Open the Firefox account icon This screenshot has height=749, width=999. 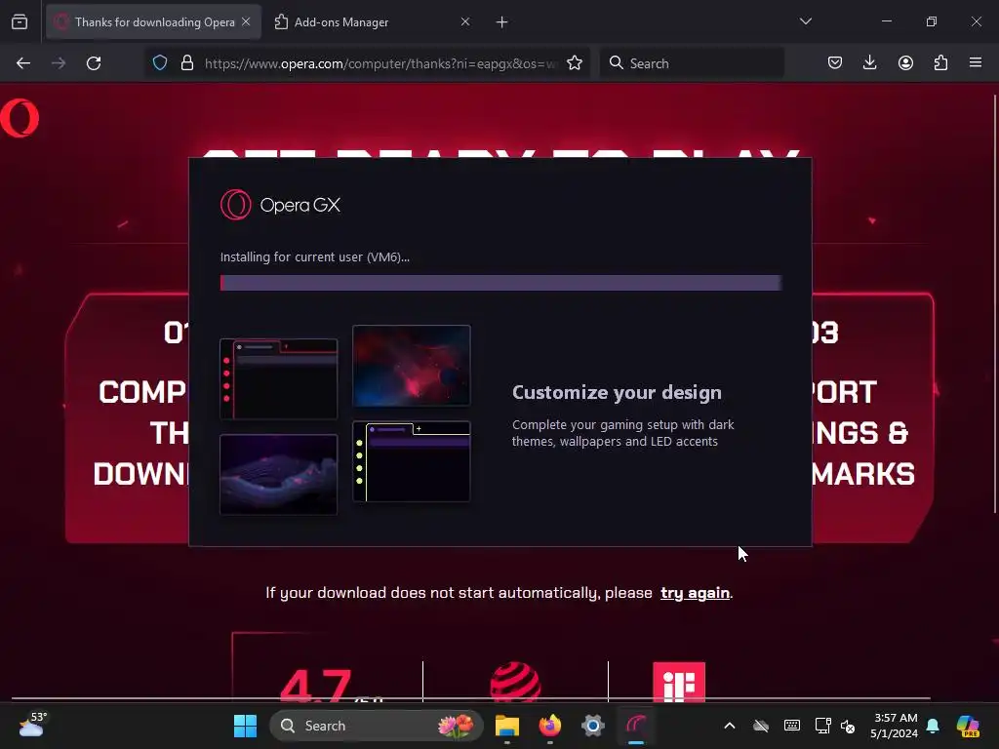click(905, 63)
